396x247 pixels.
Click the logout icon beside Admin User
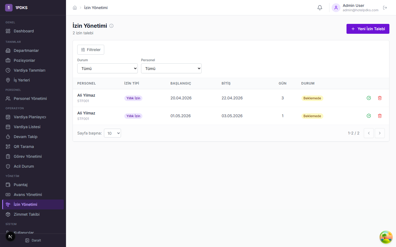pyautogui.click(x=385, y=8)
